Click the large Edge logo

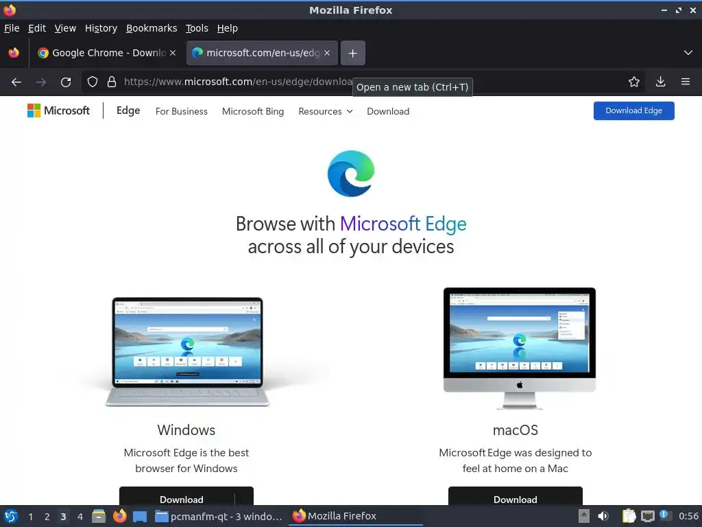(x=351, y=174)
